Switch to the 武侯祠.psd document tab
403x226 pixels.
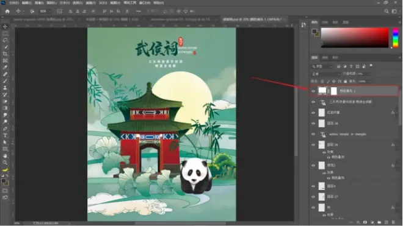[x=252, y=19]
